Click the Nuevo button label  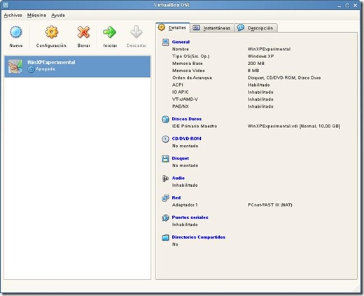[16, 45]
